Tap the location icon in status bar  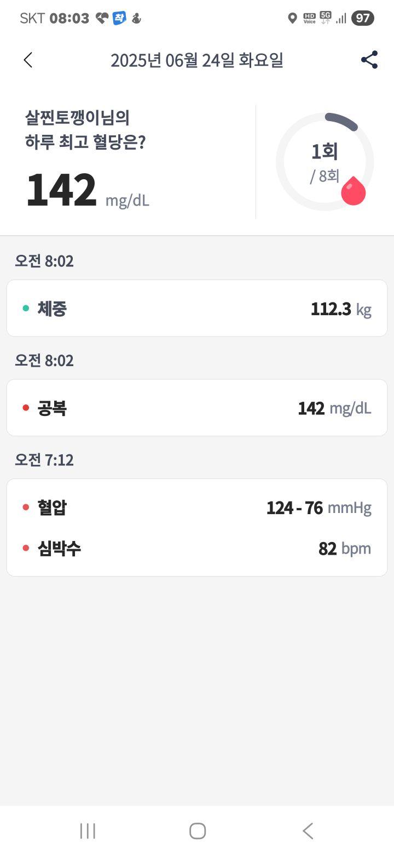pos(292,19)
